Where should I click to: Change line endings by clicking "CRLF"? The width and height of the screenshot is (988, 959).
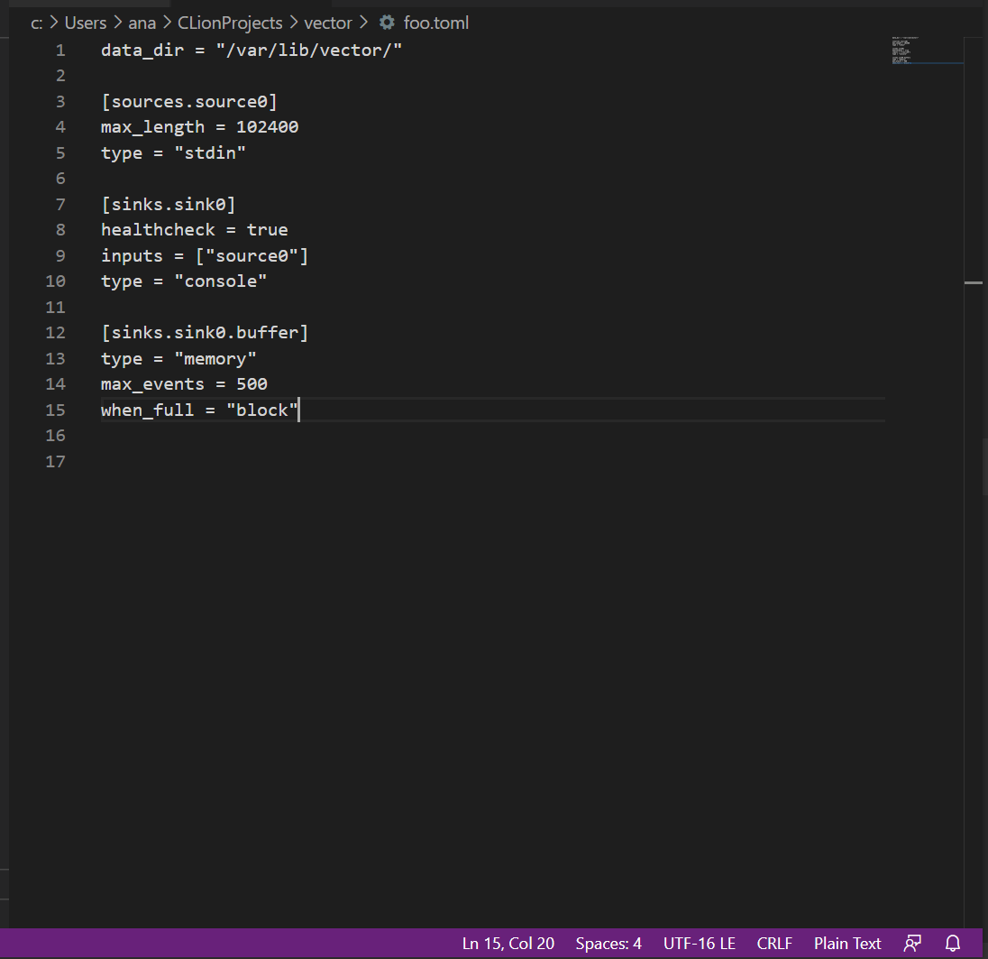point(773,943)
